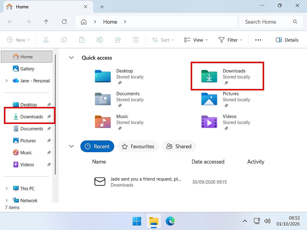
Task: Click the Share icon in toolbar
Action: click(118, 40)
